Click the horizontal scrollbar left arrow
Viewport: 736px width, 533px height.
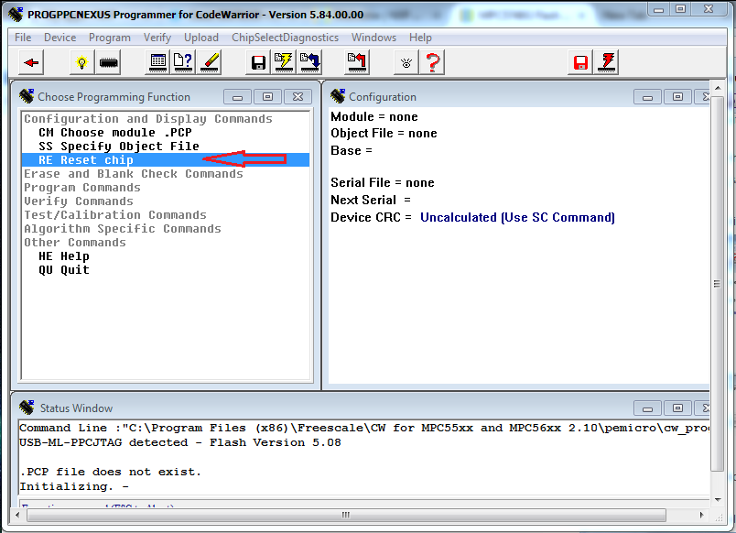17,516
